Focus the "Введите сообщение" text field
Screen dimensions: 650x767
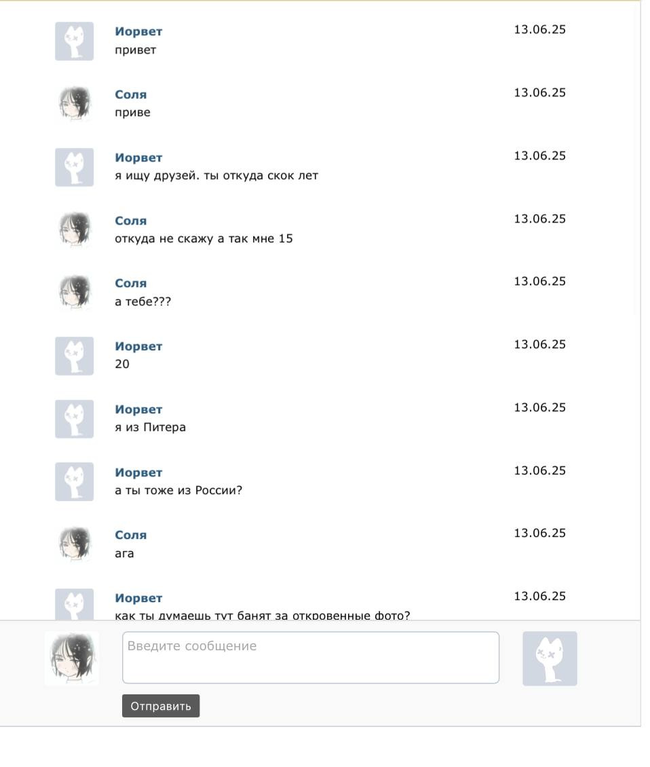pyautogui.click(x=311, y=657)
